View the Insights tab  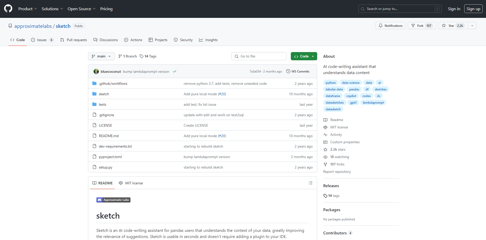[208, 40]
